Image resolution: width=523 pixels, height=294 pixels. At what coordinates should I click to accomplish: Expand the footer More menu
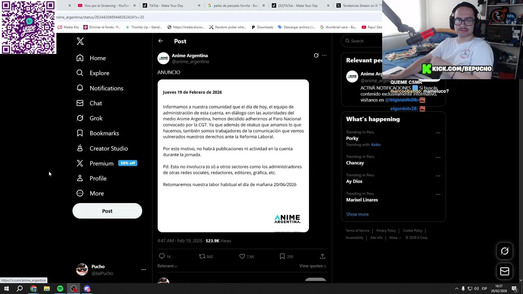[395, 238]
